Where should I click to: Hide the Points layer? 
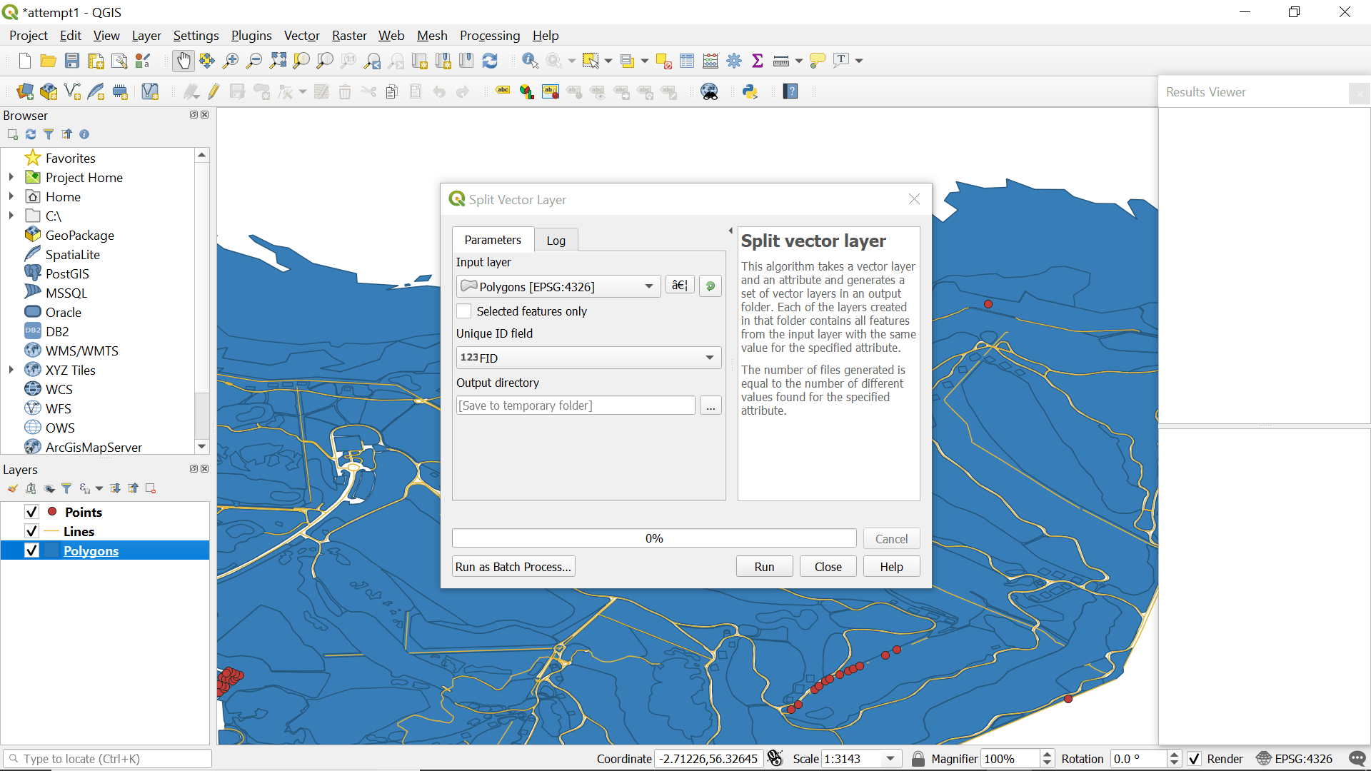(x=31, y=512)
